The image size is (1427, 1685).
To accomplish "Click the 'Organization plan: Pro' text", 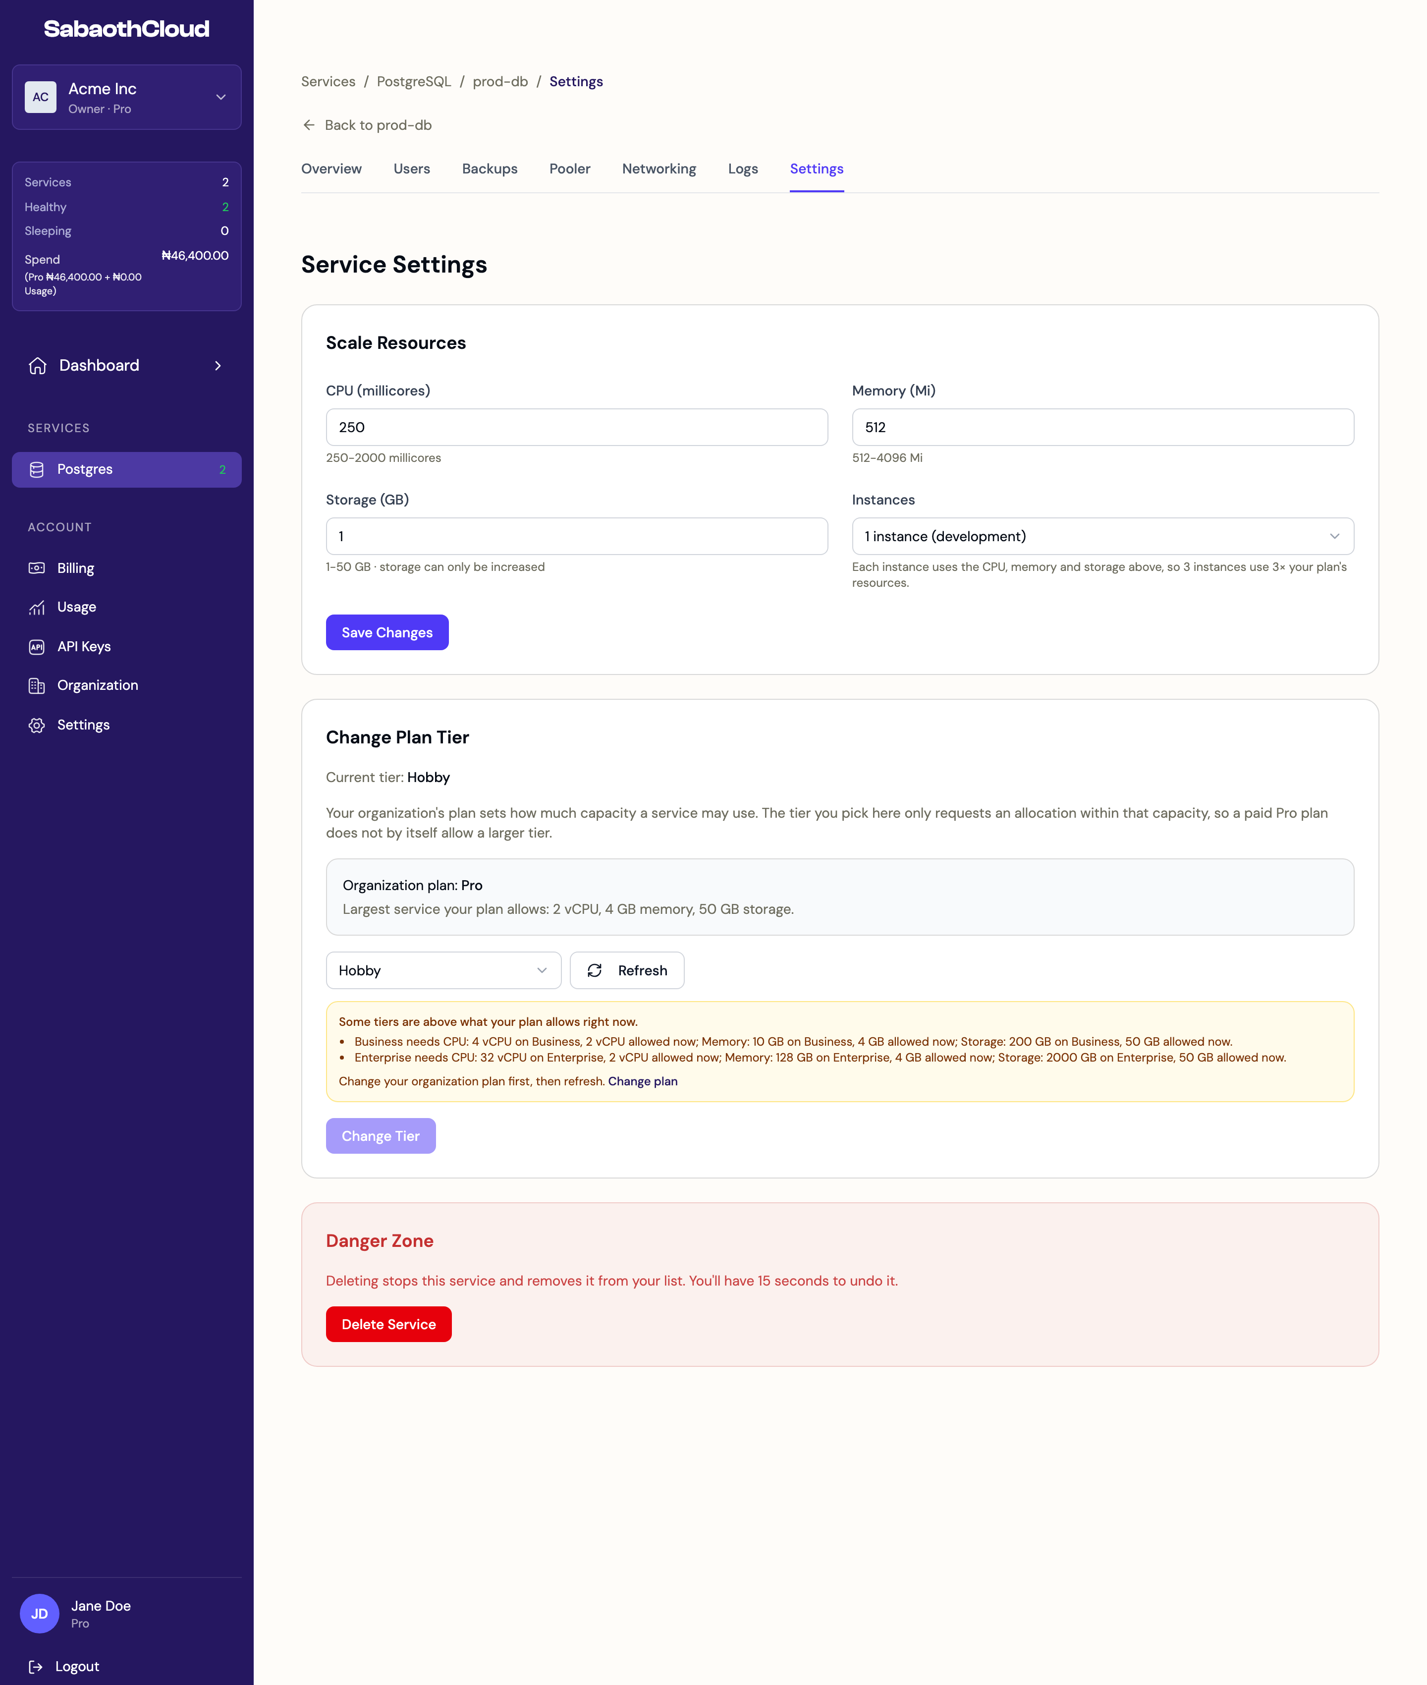I will (x=413, y=885).
